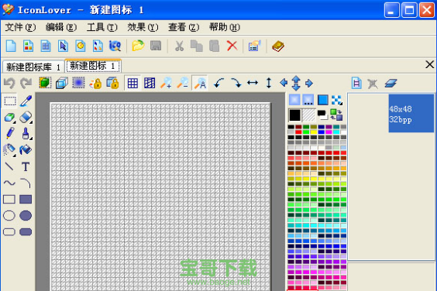Open the 查看(Z) menu
This screenshot has height=291, width=437.
point(184,27)
